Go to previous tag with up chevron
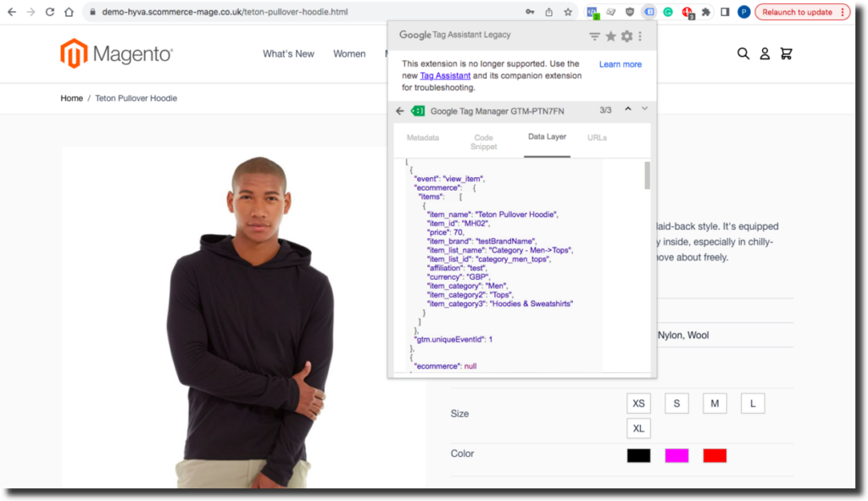 click(628, 109)
